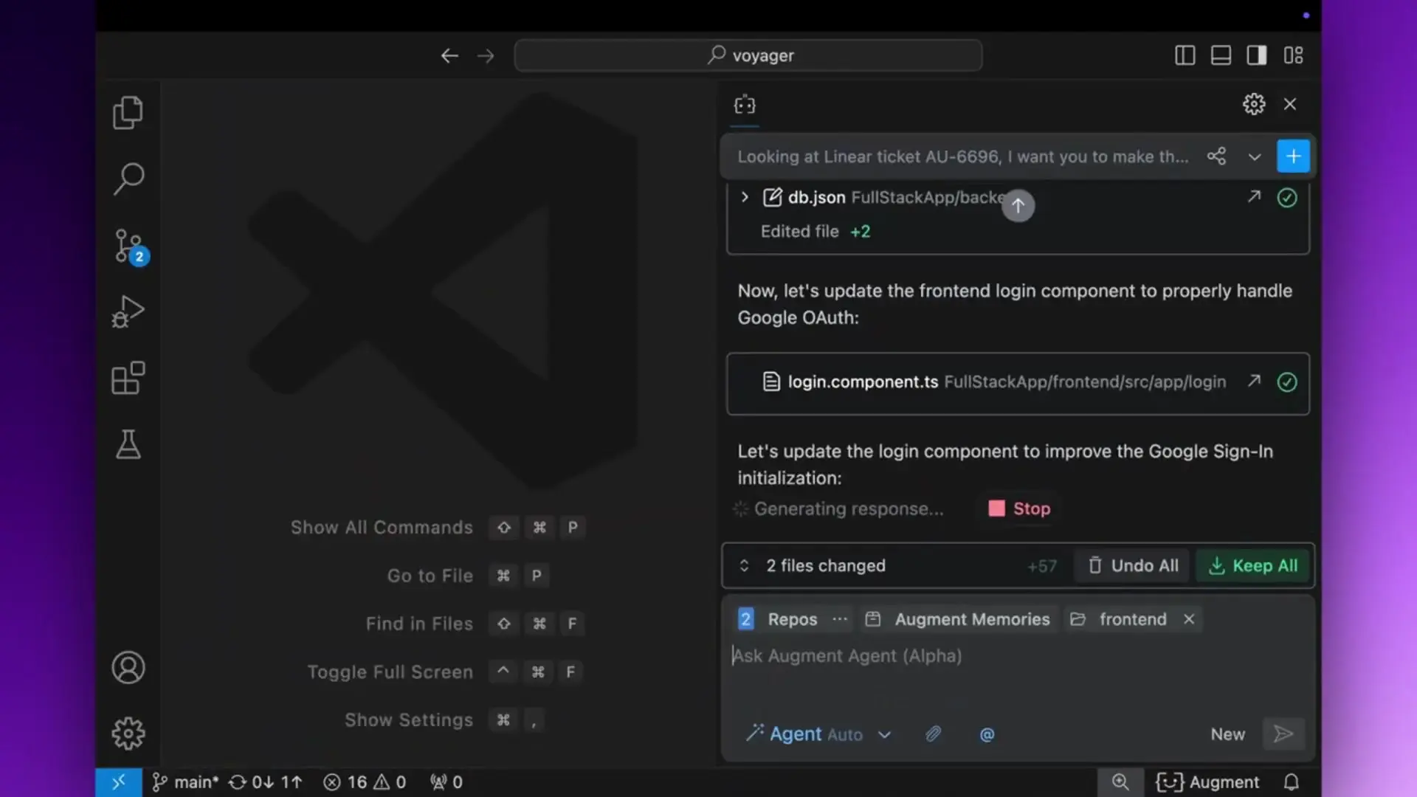Screen dimensions: 1417x797
Task: Attach a file with paperclip icon
Action: [933, 734]
